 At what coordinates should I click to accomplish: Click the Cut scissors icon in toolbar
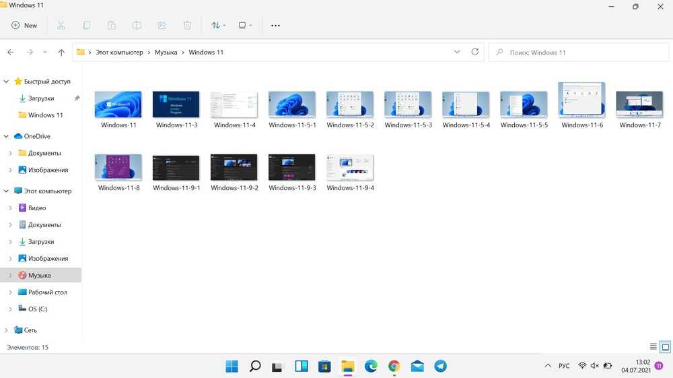coord(61,26)
